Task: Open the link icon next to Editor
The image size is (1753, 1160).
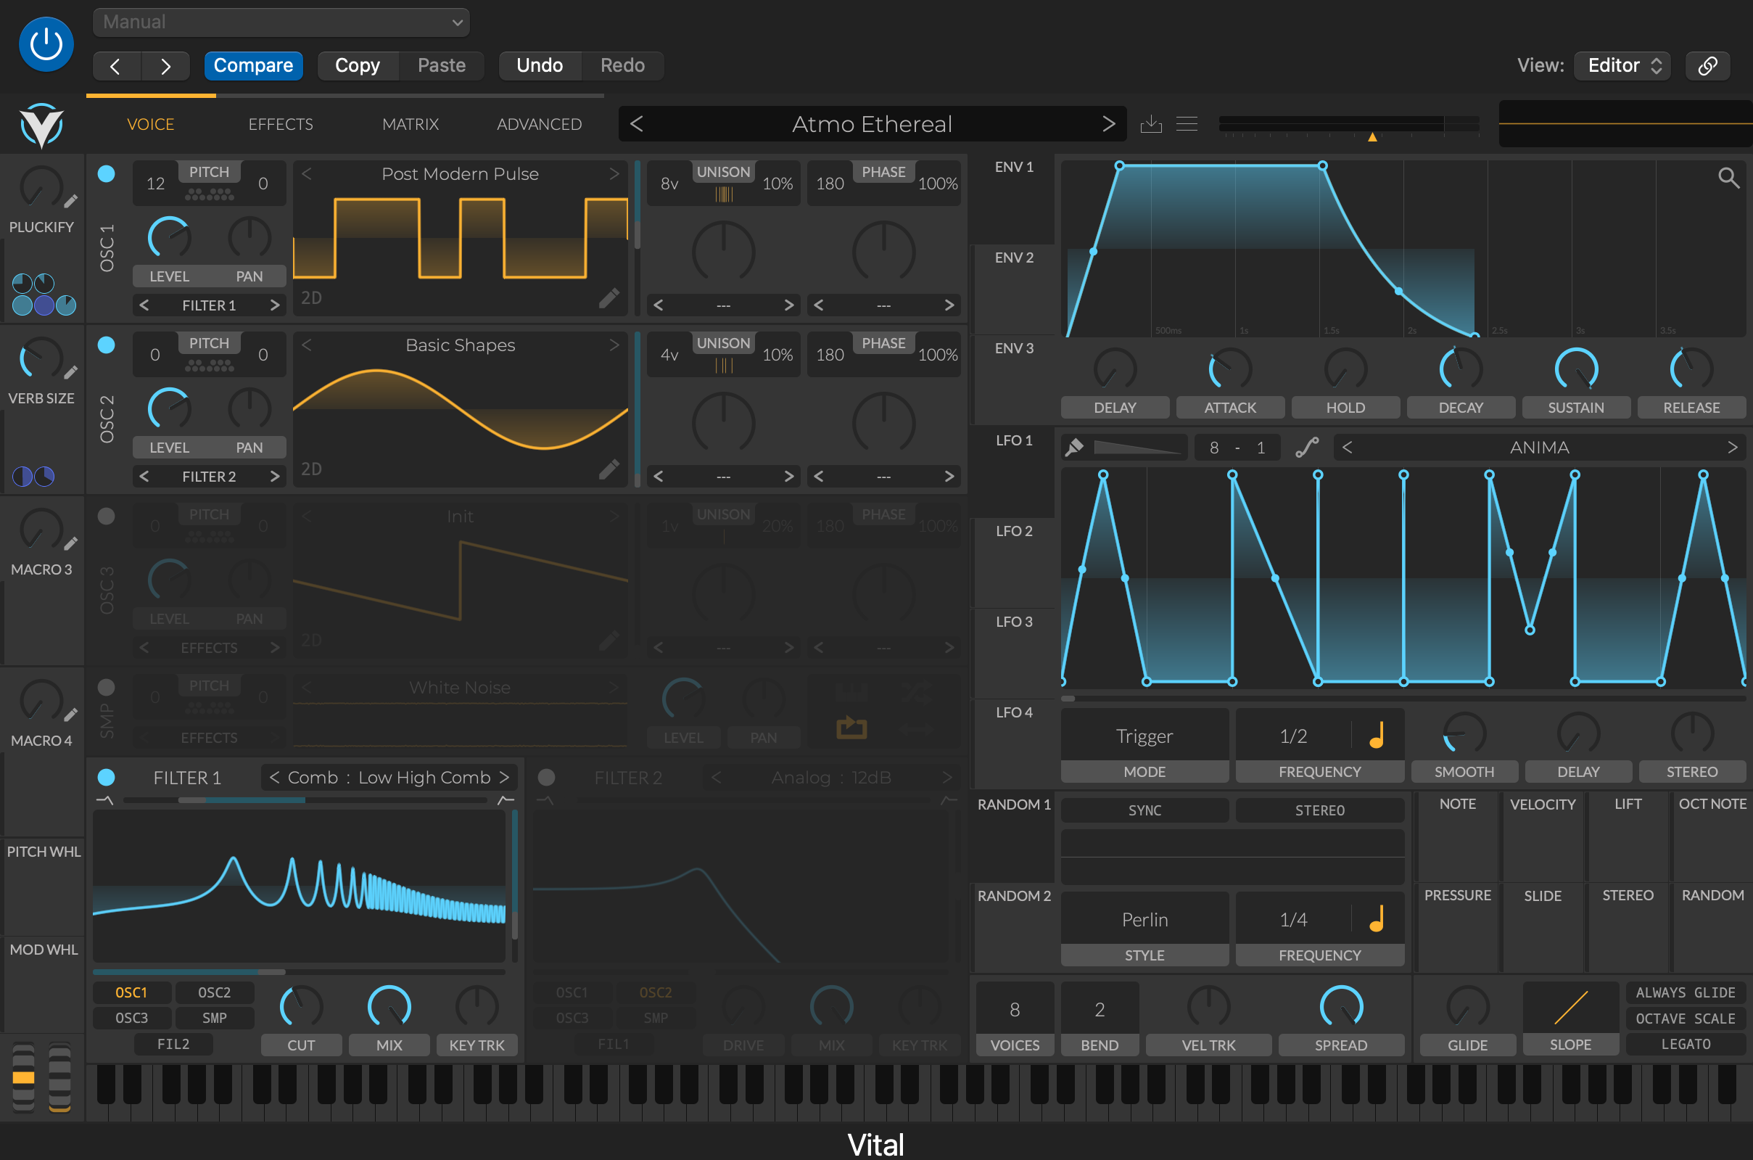Action: [x=1707, y=65]
